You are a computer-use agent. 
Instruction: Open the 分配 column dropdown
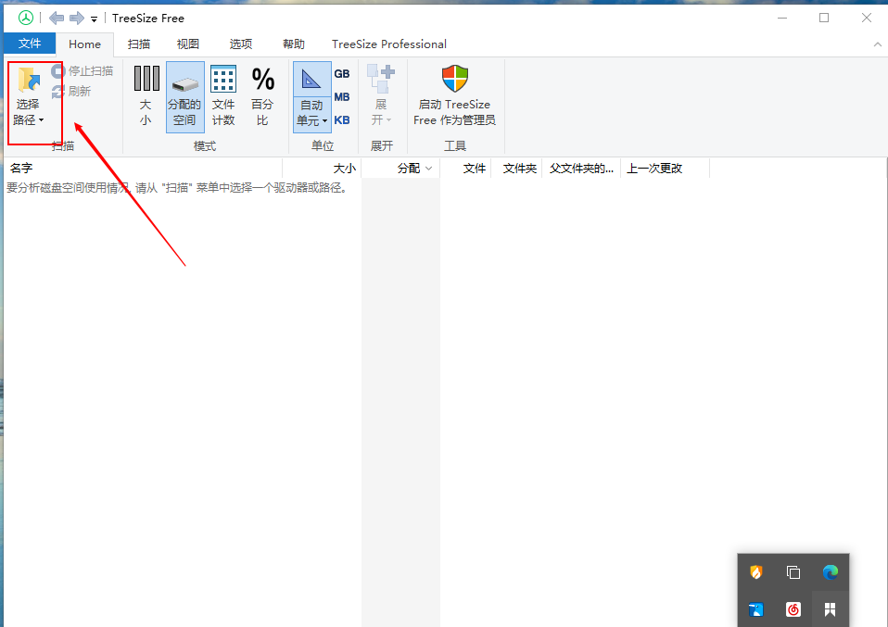[427, 168]
